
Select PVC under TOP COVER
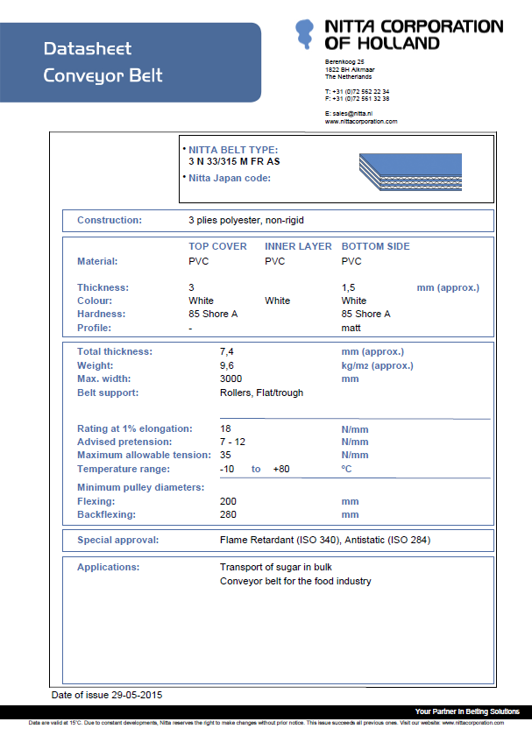point(199,261)
